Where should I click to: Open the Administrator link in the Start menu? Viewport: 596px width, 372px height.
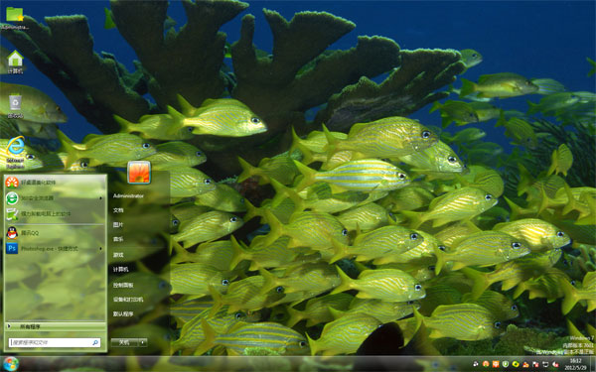[128, 195]
